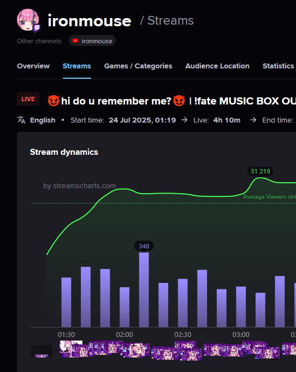Click the tallest purple bar under 348
The height and width of the screenshot is (372, 296).
[144, 290]
